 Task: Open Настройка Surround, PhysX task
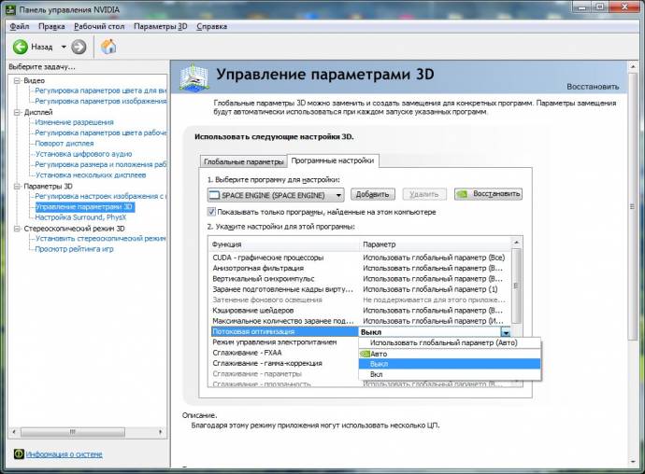click(x=80, y=217)
